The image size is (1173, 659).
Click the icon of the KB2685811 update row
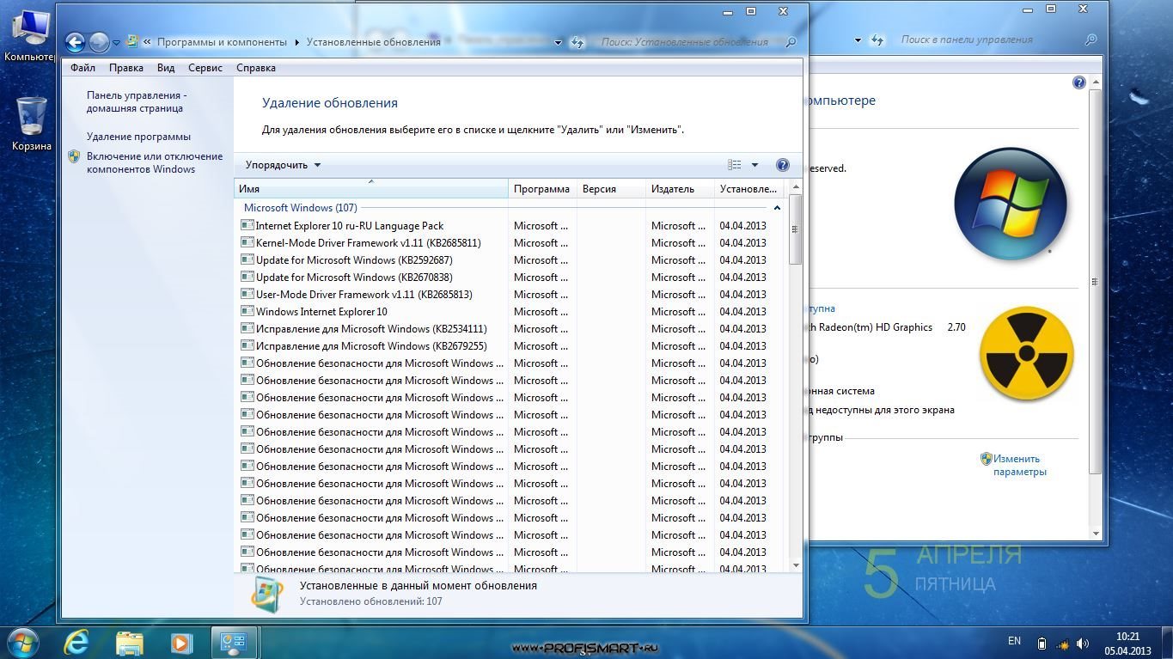coord(247,243)
